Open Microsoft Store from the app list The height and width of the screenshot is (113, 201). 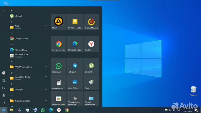click(x=28, y=56)
